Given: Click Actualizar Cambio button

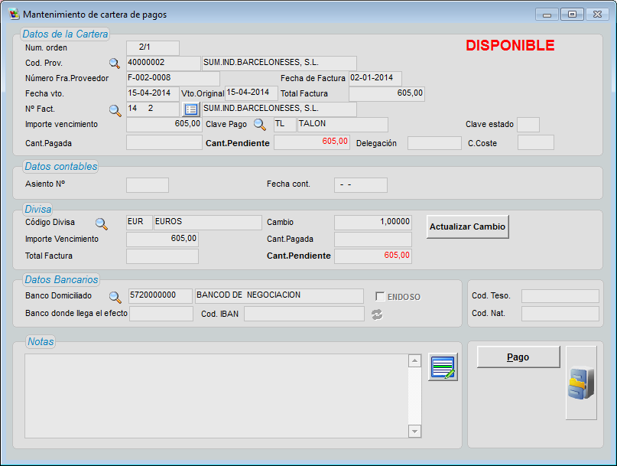Looking at the screenshot, I should (x=468, y=226).
